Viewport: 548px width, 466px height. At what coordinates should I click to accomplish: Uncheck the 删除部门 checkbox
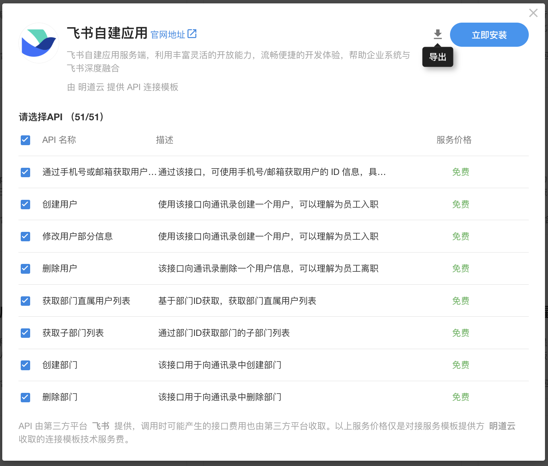pyautogui.click(x=25, y=397)
